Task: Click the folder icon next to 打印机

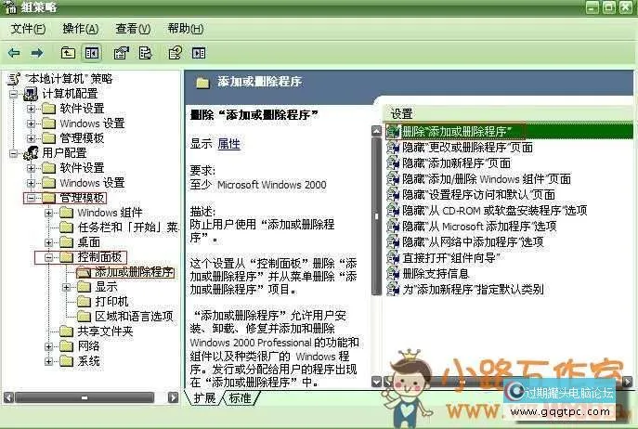Action: 84,302
